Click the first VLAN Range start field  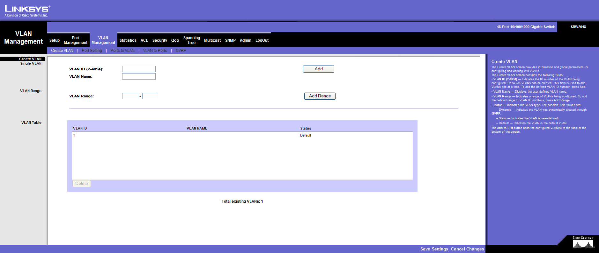coord(130,96)
